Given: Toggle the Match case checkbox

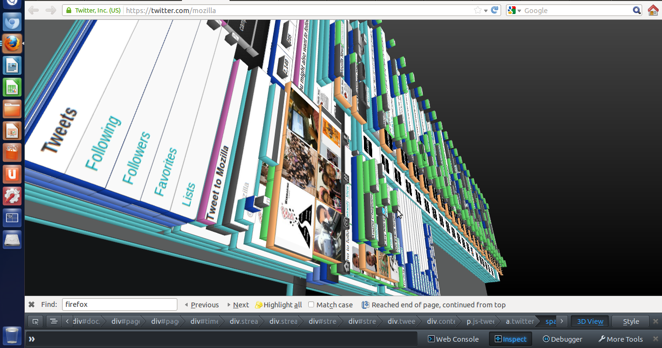Looking at the screenshot, I should [x=311, y=304].
